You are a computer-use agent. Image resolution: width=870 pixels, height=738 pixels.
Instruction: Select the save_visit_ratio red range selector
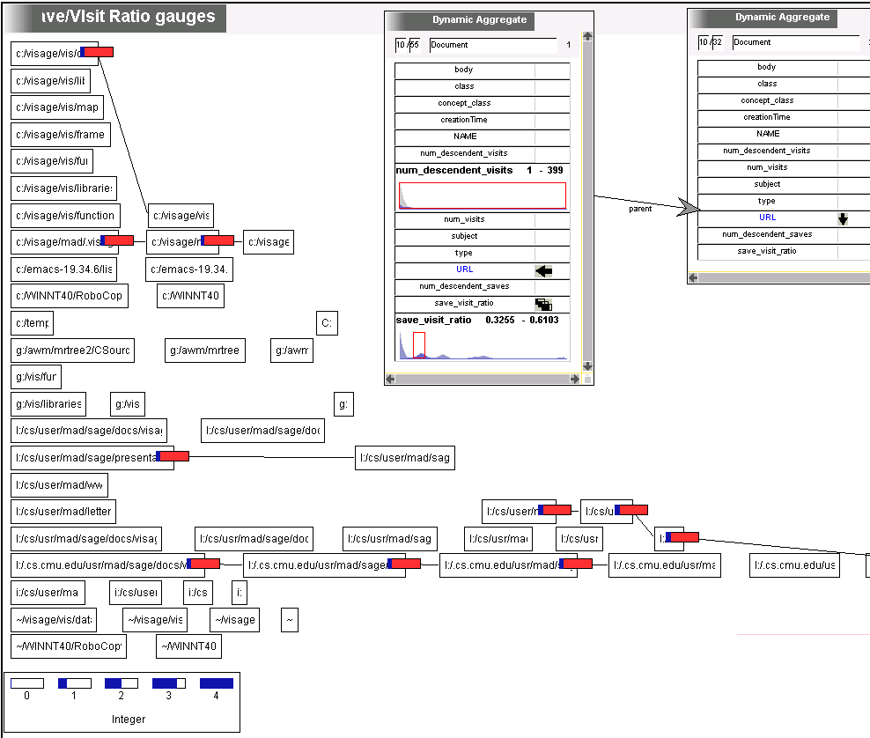[419, 344]
